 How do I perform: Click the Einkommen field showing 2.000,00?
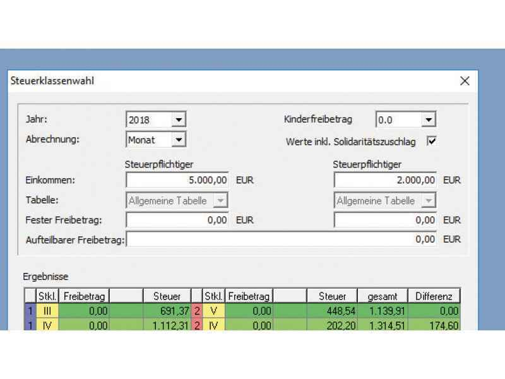386,180
